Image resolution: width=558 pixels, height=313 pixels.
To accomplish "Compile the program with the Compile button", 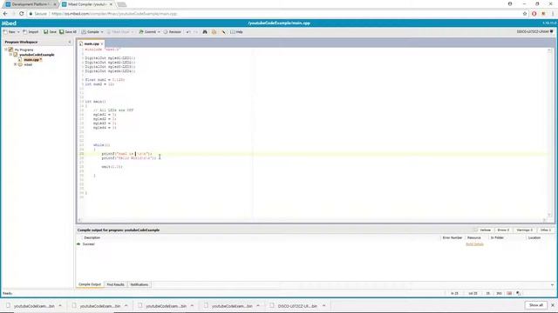I will pos(90,32).
